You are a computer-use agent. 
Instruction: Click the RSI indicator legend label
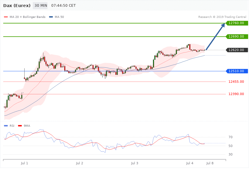12,126
